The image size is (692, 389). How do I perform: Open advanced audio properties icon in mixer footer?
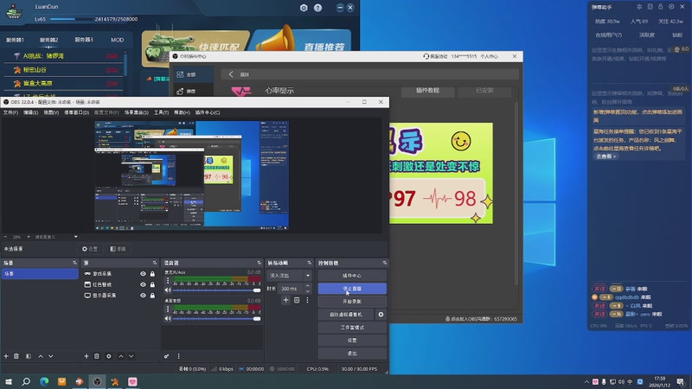[166, 356]
